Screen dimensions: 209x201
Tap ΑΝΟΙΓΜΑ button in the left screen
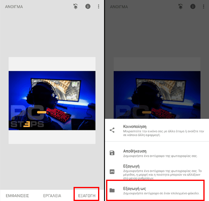(x=14, y=7)
